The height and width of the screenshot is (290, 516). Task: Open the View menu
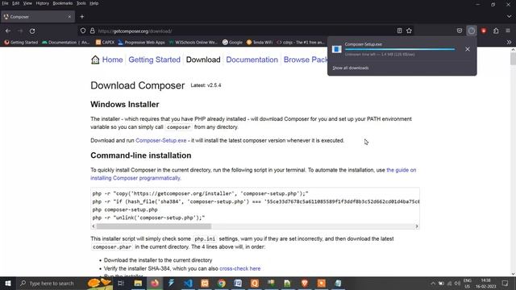click(x=27, y=3)
